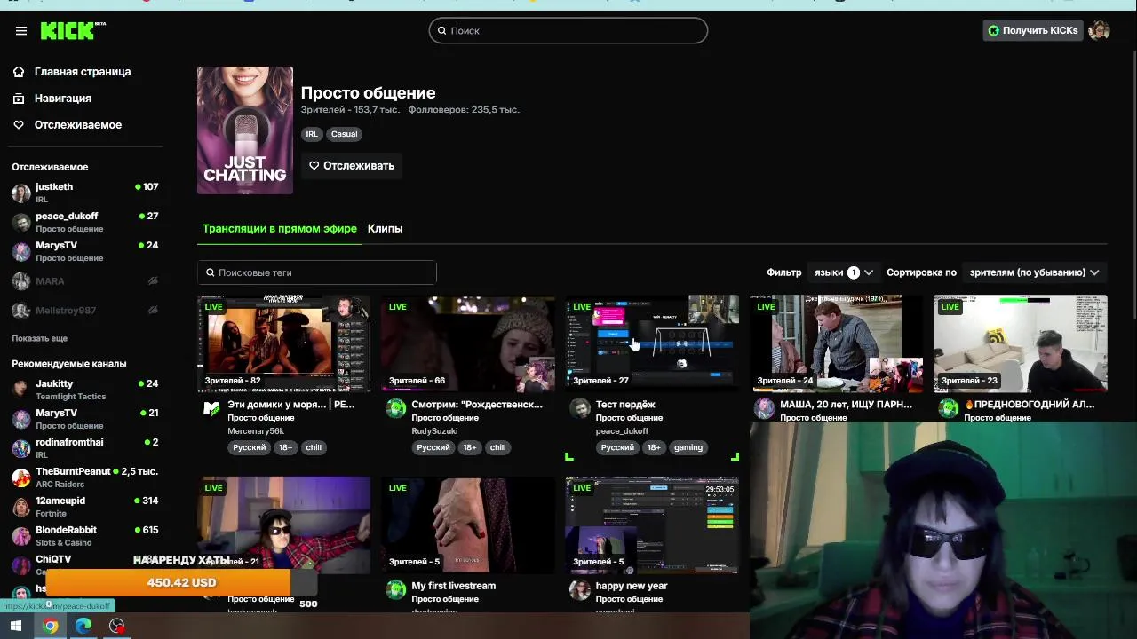
Task: Click the Follow category button
Action: click(x=352, y=166)
